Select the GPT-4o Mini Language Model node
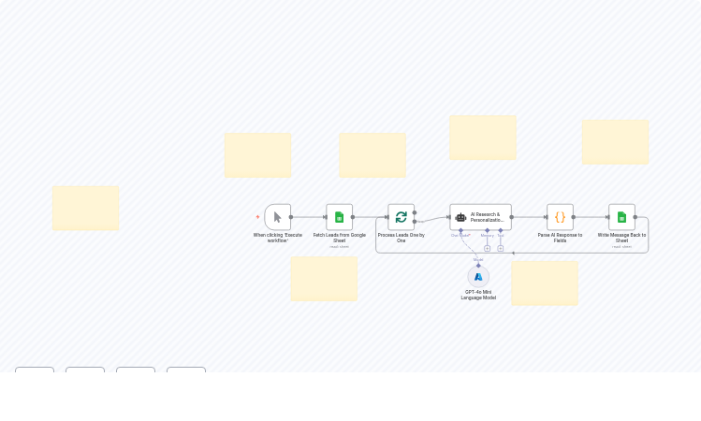Screen dimensions: 701x421 478,277
